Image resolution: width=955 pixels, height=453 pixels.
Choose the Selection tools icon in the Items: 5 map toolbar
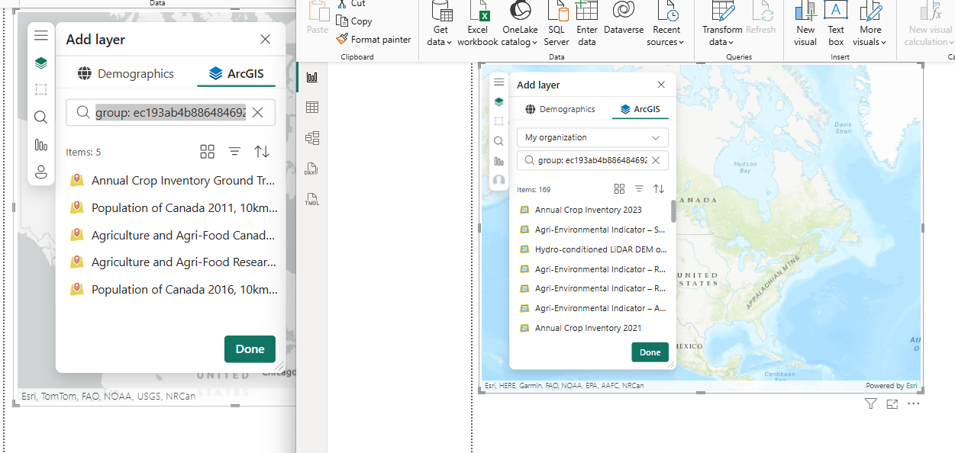click(41, 90)
